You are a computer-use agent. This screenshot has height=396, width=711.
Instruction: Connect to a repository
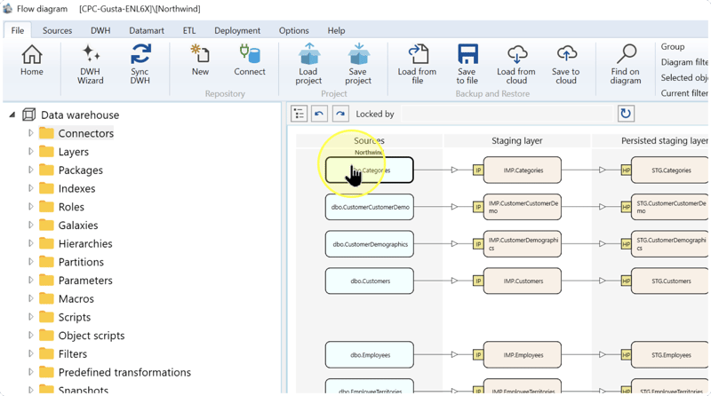coord(250,59)
